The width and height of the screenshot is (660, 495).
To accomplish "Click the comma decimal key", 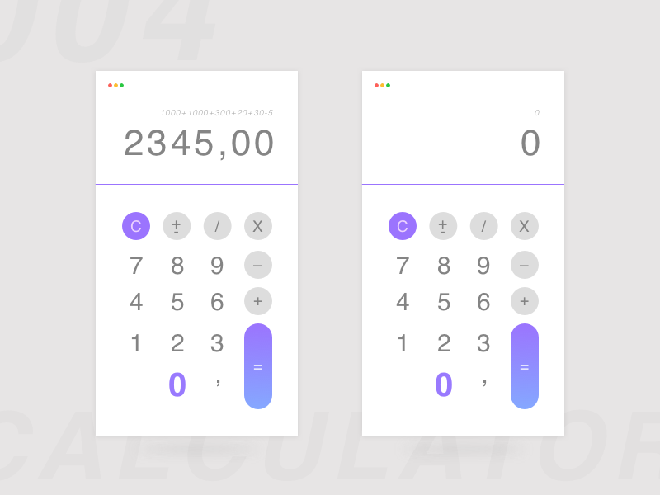I will point(217,384).
